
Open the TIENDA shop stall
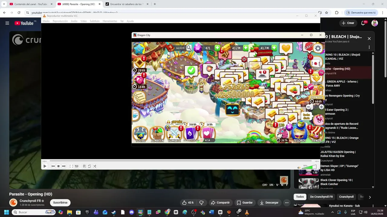[316, 134]
